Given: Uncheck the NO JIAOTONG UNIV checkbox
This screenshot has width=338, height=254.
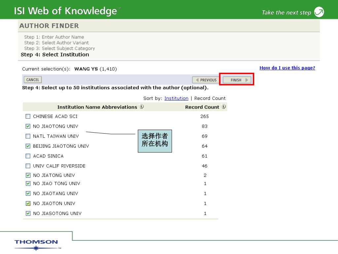Looking at the screenshot, I should pos(28,126).
